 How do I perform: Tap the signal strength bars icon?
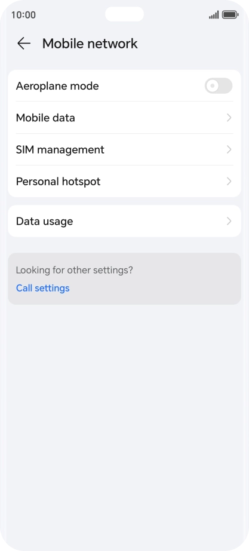tap(214, 15)
